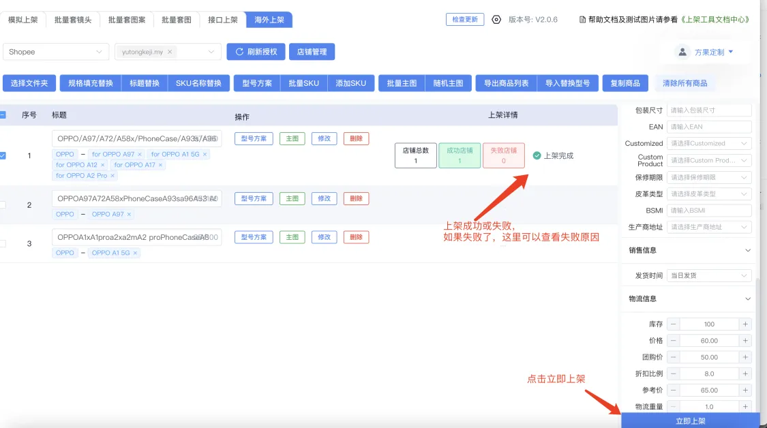Uncheck the checkbox for row 1

(x=3, y=155)
